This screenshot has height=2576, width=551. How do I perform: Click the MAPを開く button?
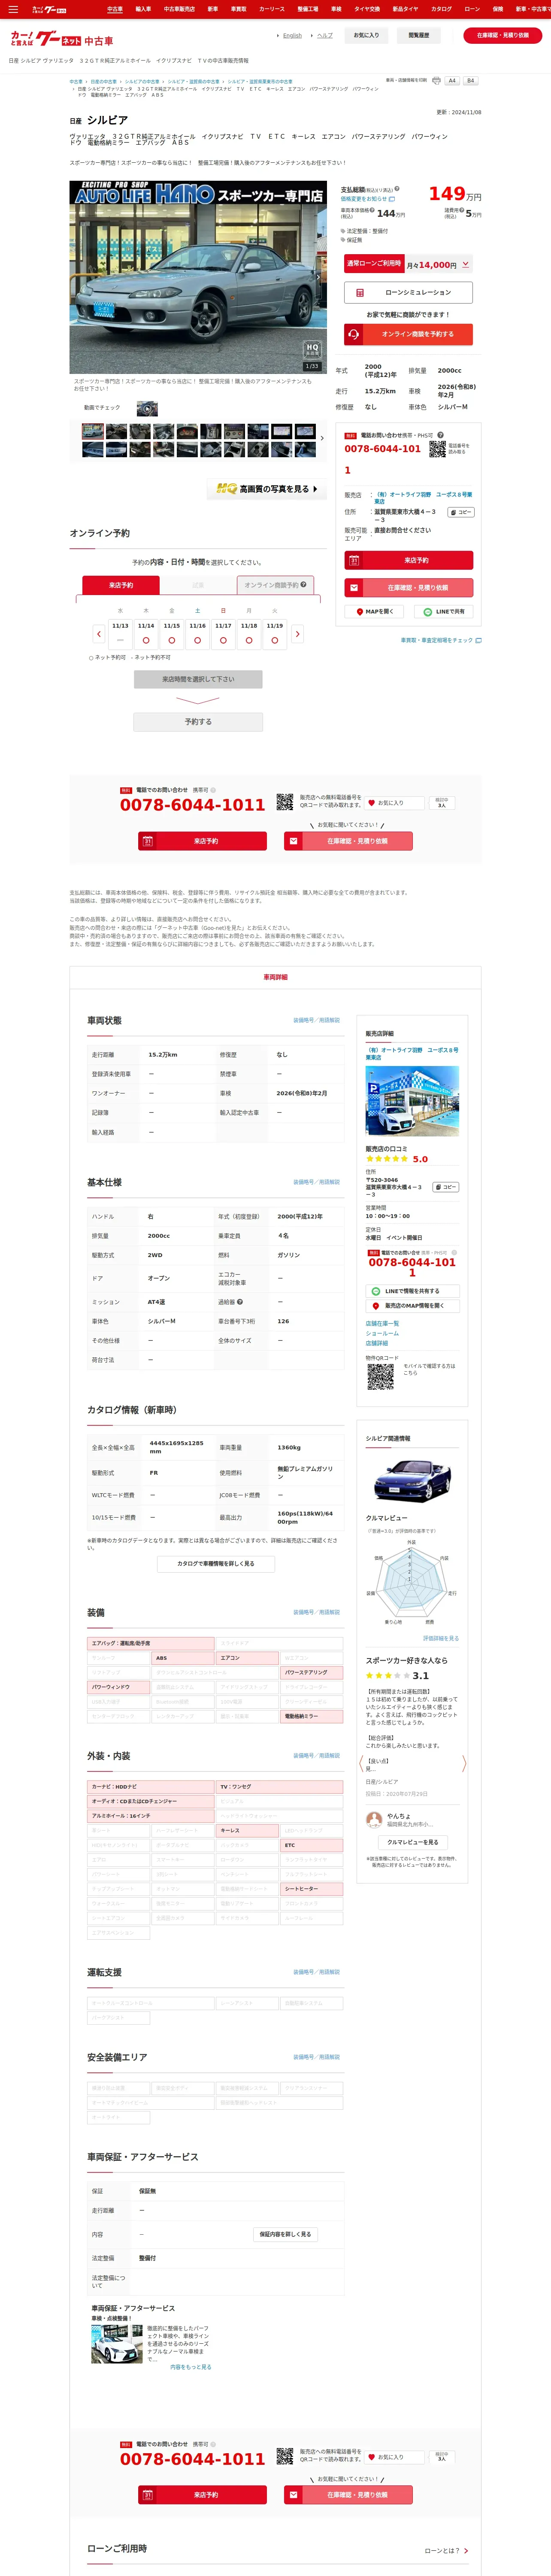pos(375,611)
